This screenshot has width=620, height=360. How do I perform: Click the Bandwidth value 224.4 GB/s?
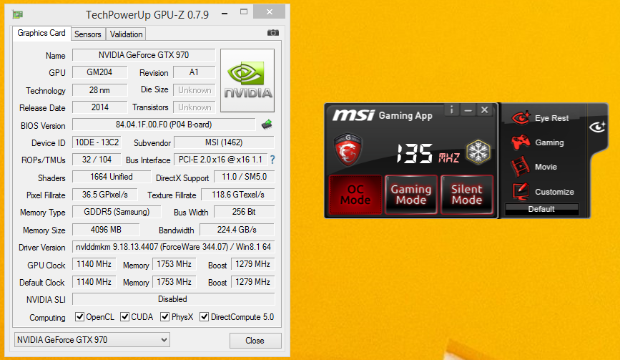point(237,230)
